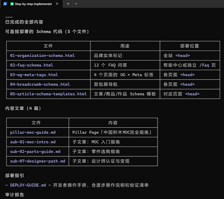Click the heading 已完成的全部内容
224x199 pixels.
pyautogui.click(x=24, y=22)
